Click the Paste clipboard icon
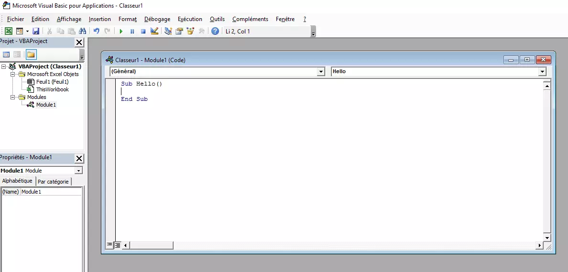568x272 pixels. [71, 31]
